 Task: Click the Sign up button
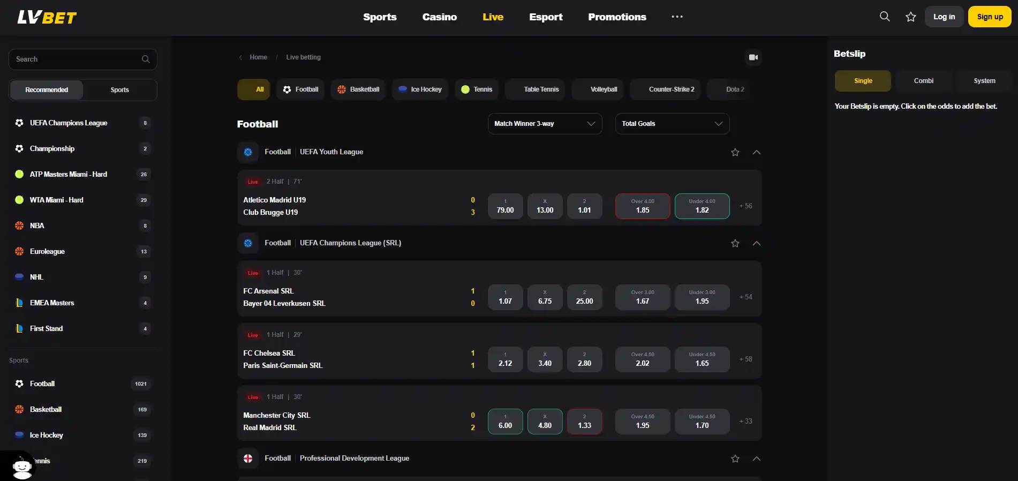pos(990,17)
